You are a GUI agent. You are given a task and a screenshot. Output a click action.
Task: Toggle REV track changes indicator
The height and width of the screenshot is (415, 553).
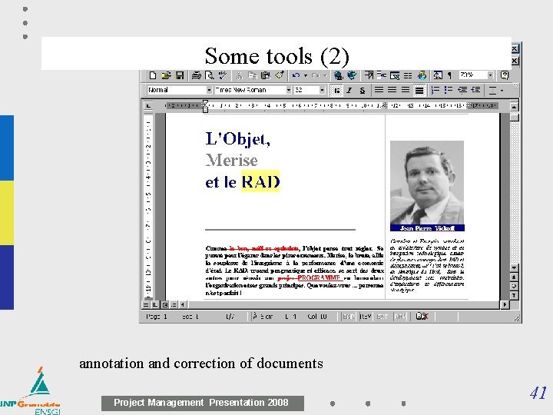[366, 317]
